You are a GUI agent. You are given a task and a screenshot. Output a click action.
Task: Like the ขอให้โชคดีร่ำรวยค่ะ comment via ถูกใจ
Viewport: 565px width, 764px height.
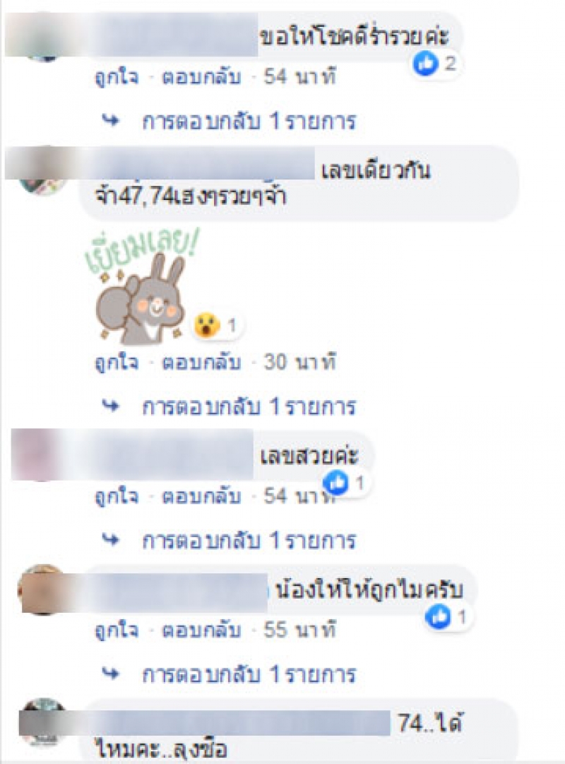pos(117,77)
